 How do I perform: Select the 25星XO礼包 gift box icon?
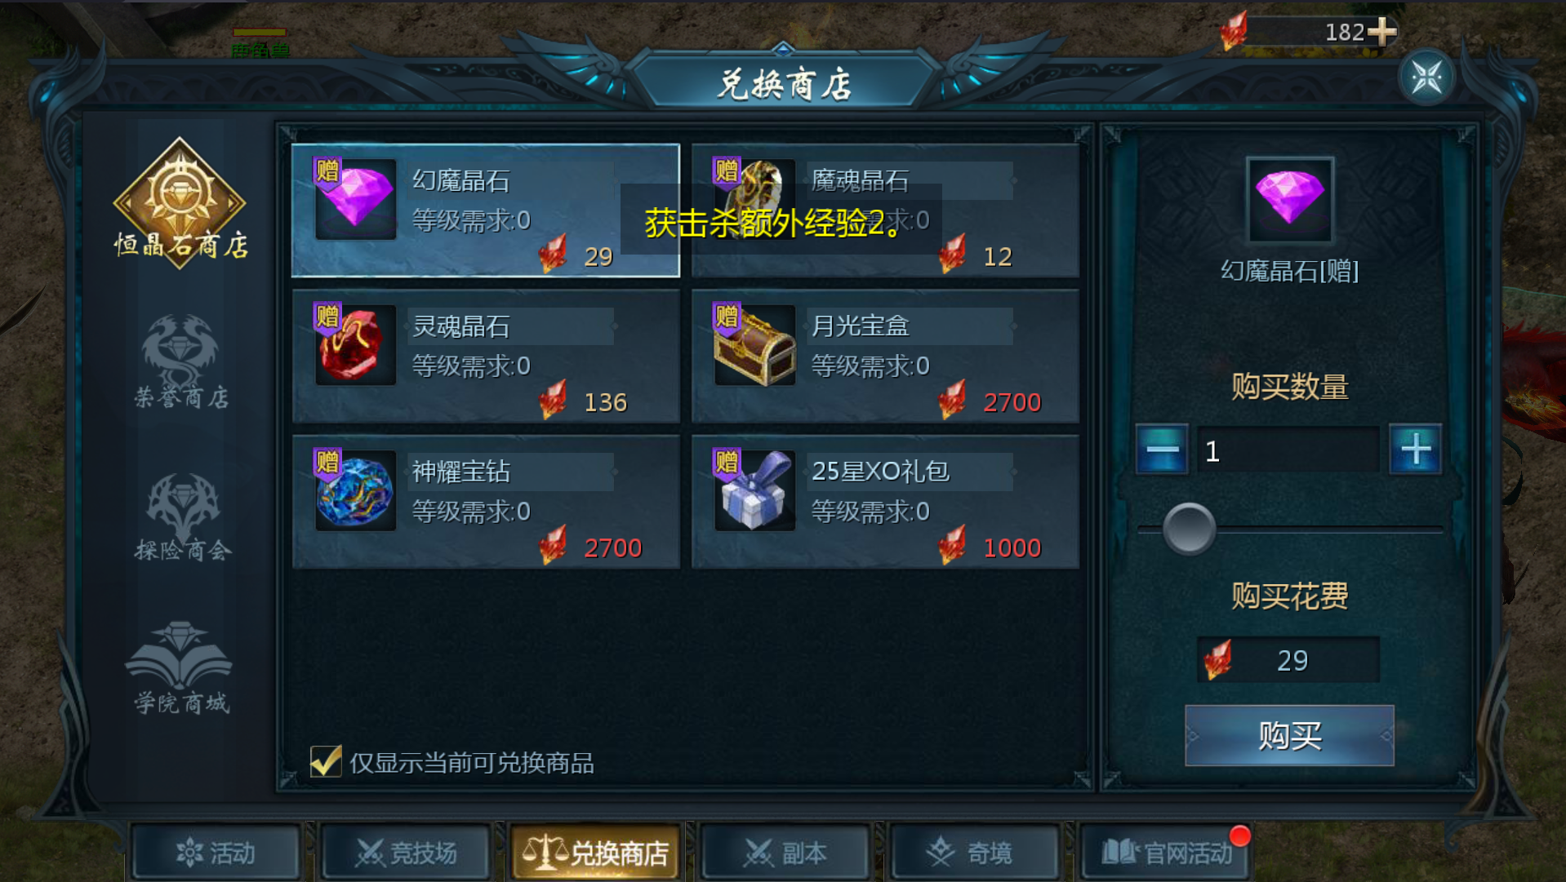(x=754, y=491)
